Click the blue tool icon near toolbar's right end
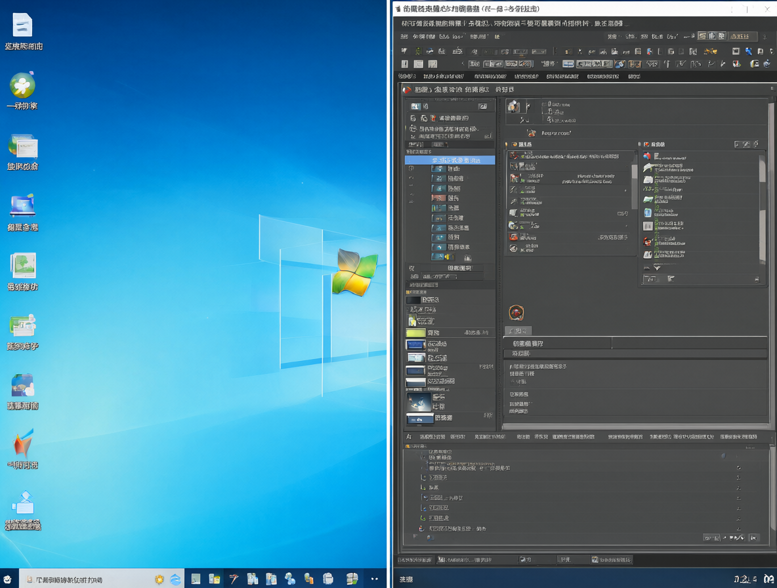This screenshot has height=588, width=777. (748, 51)
